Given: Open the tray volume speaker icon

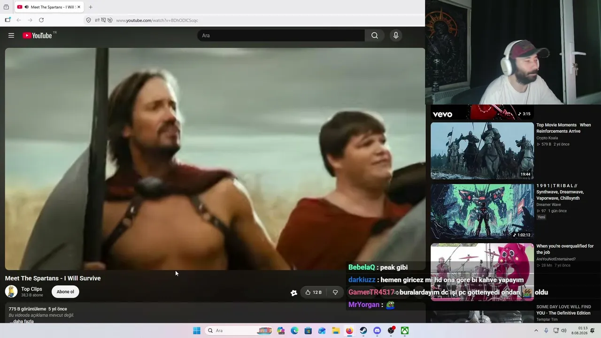Looking at the screenshot, I should pos(563,330).
